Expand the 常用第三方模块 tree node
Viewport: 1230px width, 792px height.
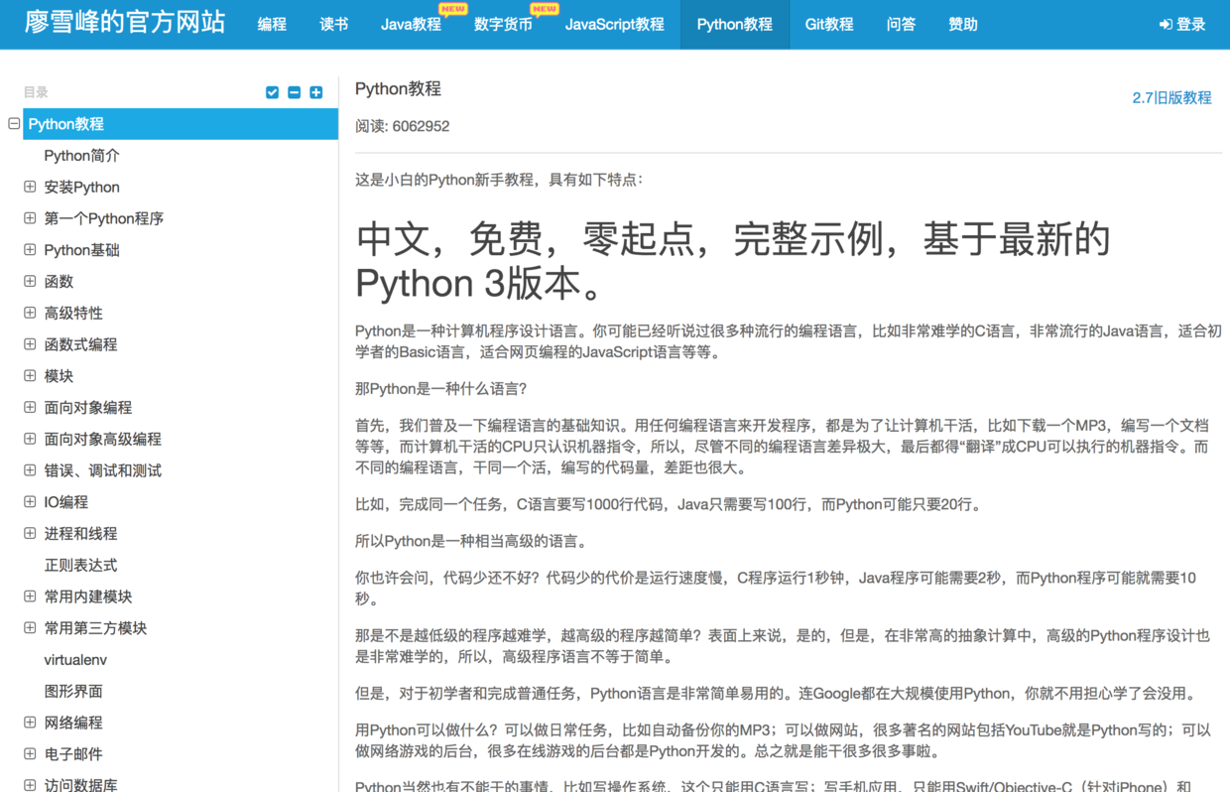pos(30,628)
